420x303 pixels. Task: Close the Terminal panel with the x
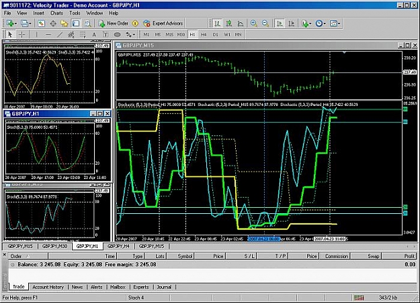click(x=4, y=255)
